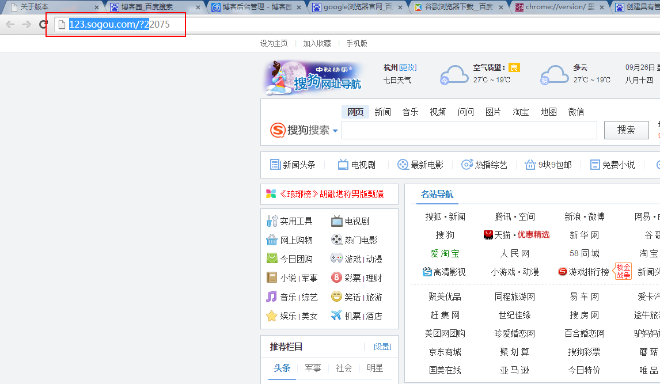Open the 新浪·微博 site link
660x384 pixels.
pyautogui.click(x=584, y=216)
